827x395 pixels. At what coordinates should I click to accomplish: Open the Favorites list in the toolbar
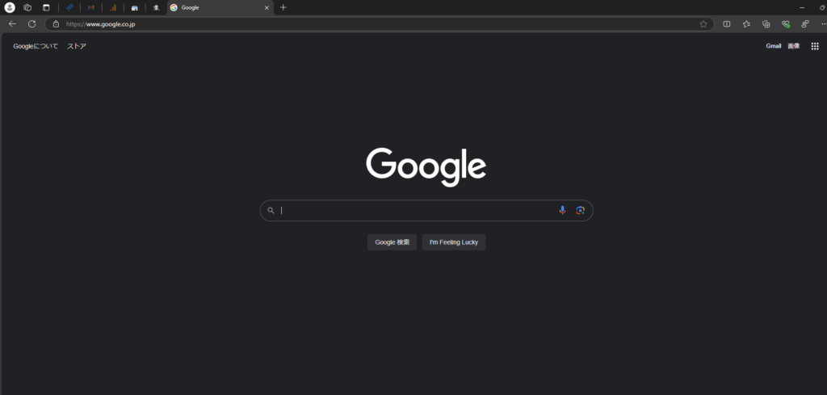(x=746, y=24)
